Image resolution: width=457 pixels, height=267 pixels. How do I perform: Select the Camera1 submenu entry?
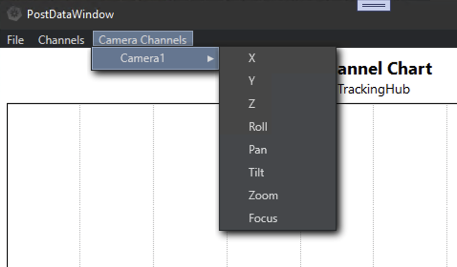(x=142, y=58)
